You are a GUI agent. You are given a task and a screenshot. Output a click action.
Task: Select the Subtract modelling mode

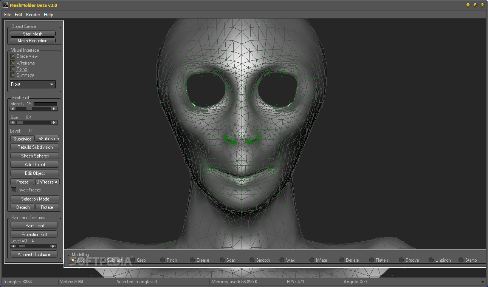pos(103,260)
